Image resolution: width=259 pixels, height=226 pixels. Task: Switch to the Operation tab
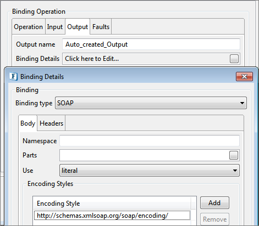(x=29, y=27)
